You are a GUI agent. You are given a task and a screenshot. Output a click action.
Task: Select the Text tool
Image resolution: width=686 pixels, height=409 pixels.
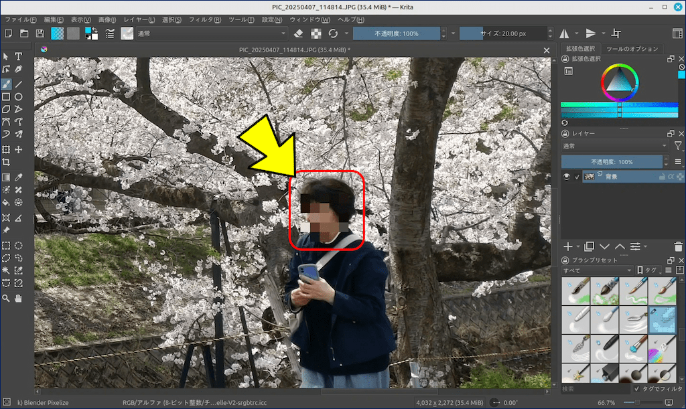(x=19, y=56)
